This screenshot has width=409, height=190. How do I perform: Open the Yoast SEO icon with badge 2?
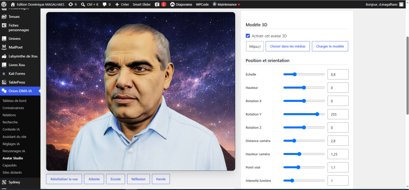157,4
